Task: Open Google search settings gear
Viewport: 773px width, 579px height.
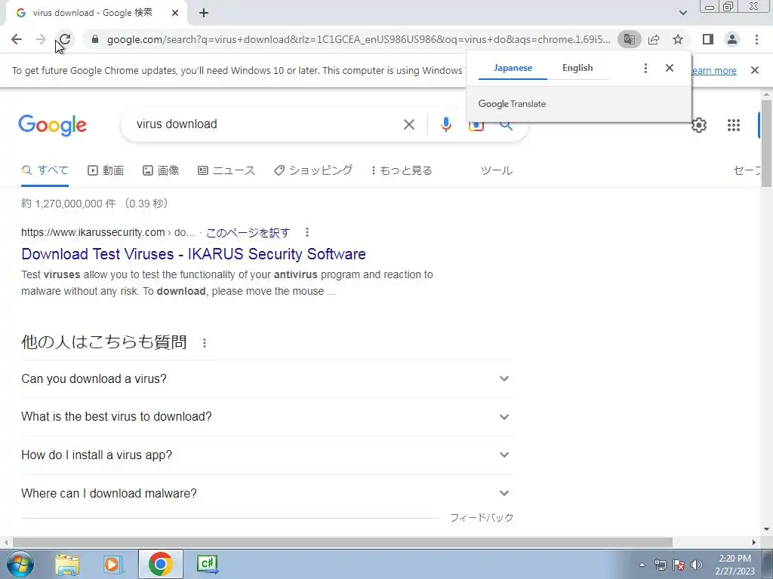Action: point(698,125)
